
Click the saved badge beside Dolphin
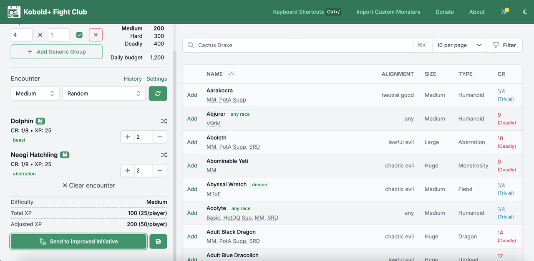pos(40,121)
